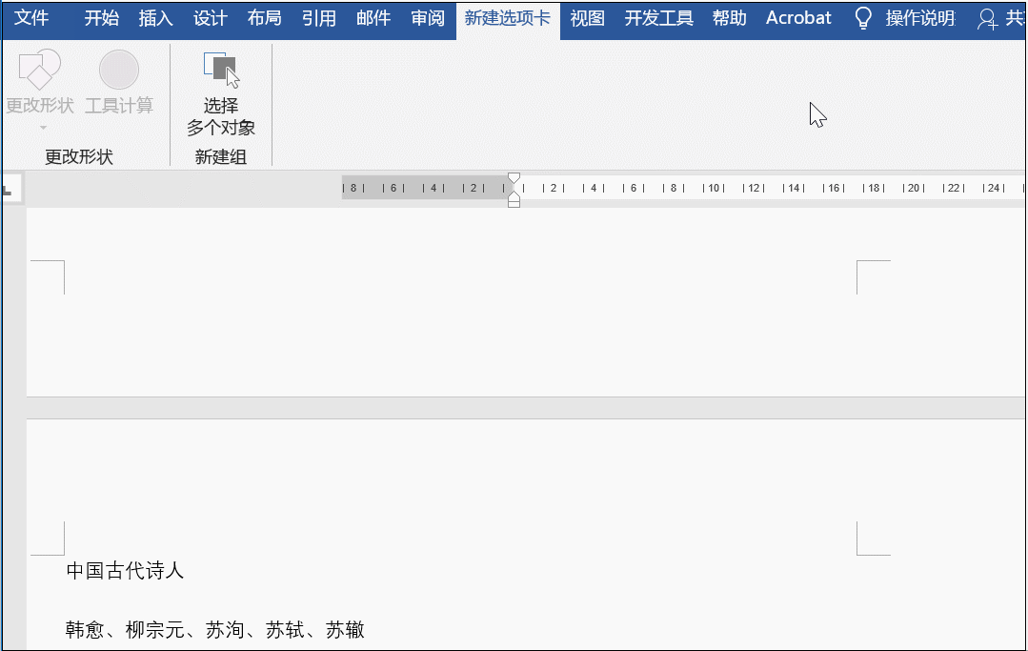Viewport: 1028px width, 651px height.
Task: Switch to the 邮件 tab
Action: (x=373, y=17)
